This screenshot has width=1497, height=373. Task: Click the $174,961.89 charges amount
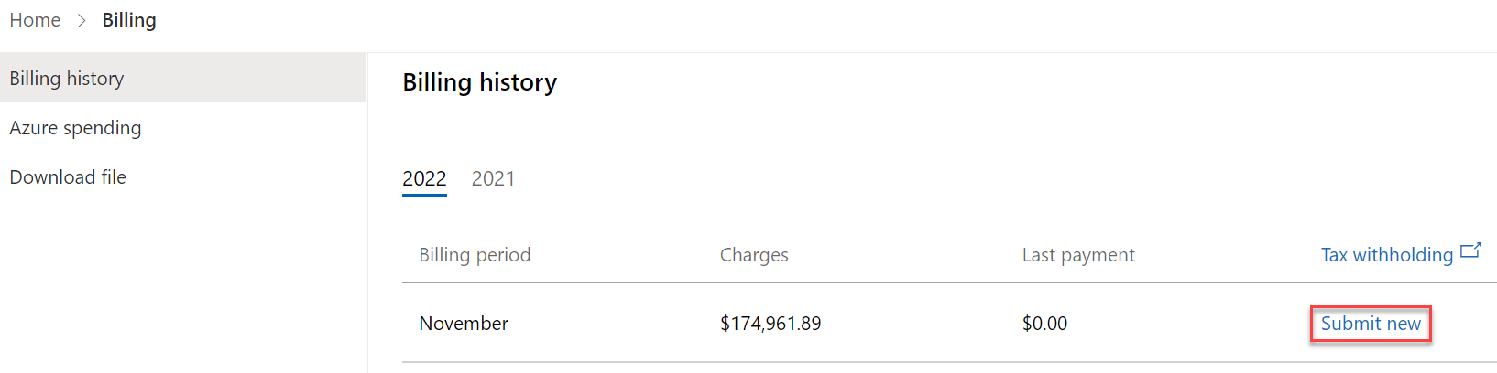click(770, 324)
